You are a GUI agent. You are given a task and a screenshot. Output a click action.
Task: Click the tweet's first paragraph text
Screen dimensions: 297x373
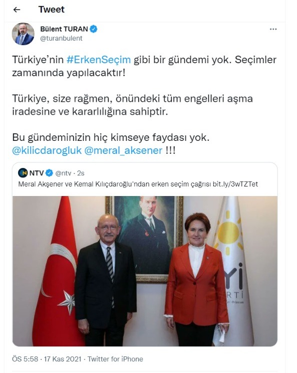point(144,66)
